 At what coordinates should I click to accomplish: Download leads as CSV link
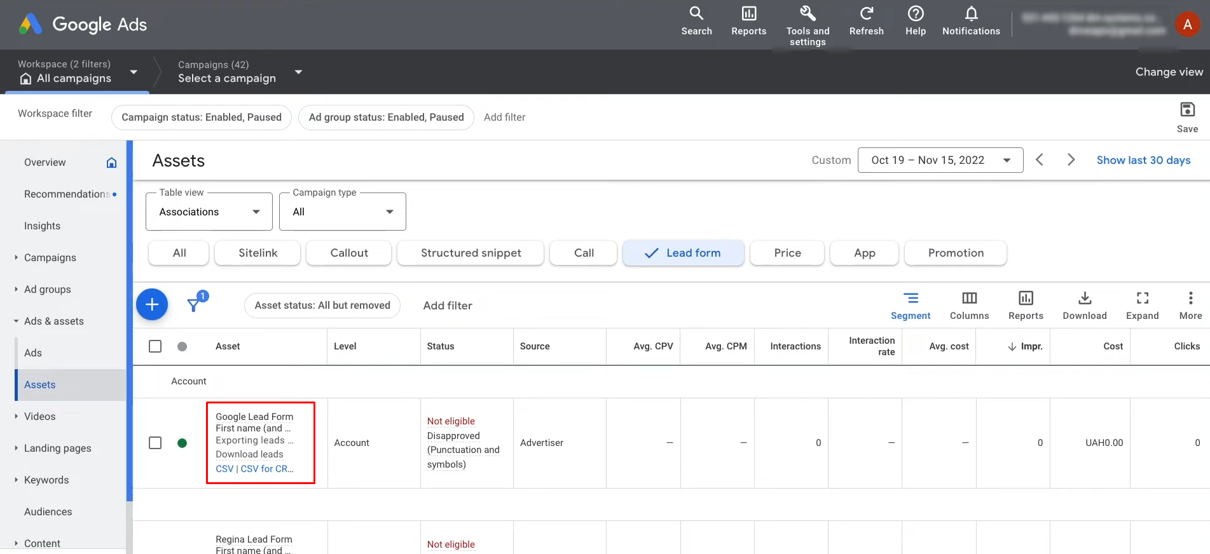click(224, 469)
